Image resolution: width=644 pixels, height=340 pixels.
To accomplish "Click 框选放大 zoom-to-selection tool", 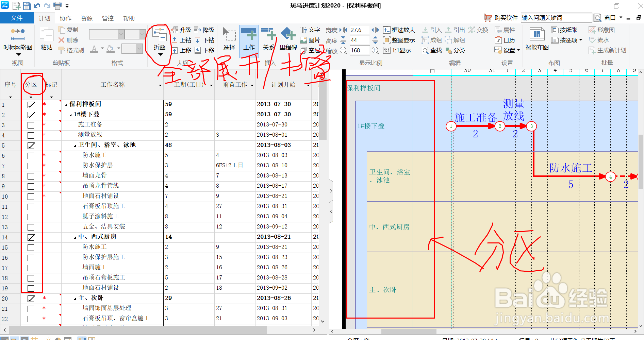I will click(x=399, y=30).
